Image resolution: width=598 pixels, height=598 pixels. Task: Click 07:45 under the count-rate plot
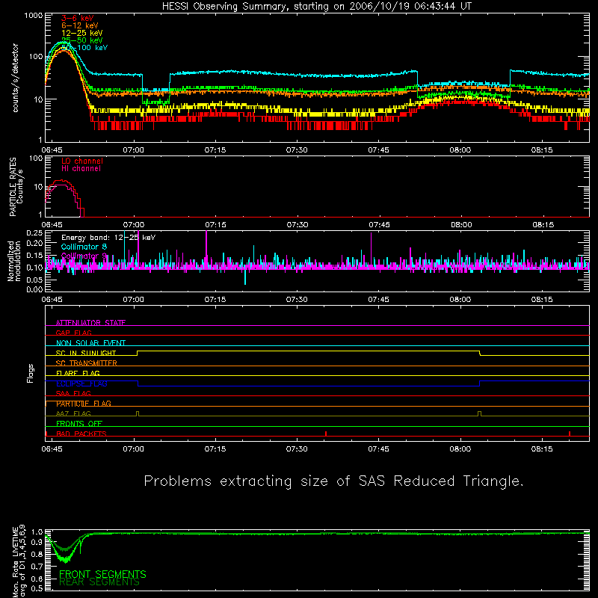[378, 150]
